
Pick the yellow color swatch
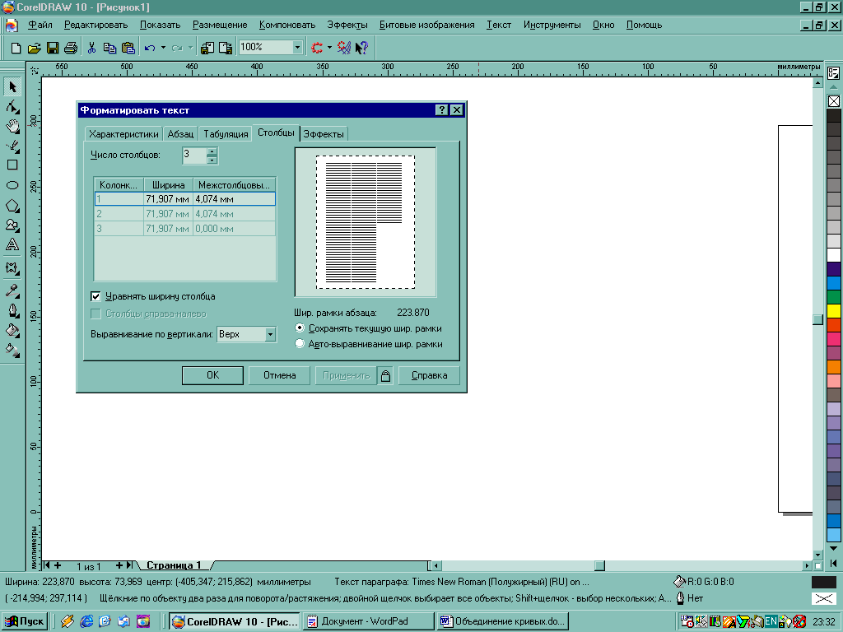833,310
